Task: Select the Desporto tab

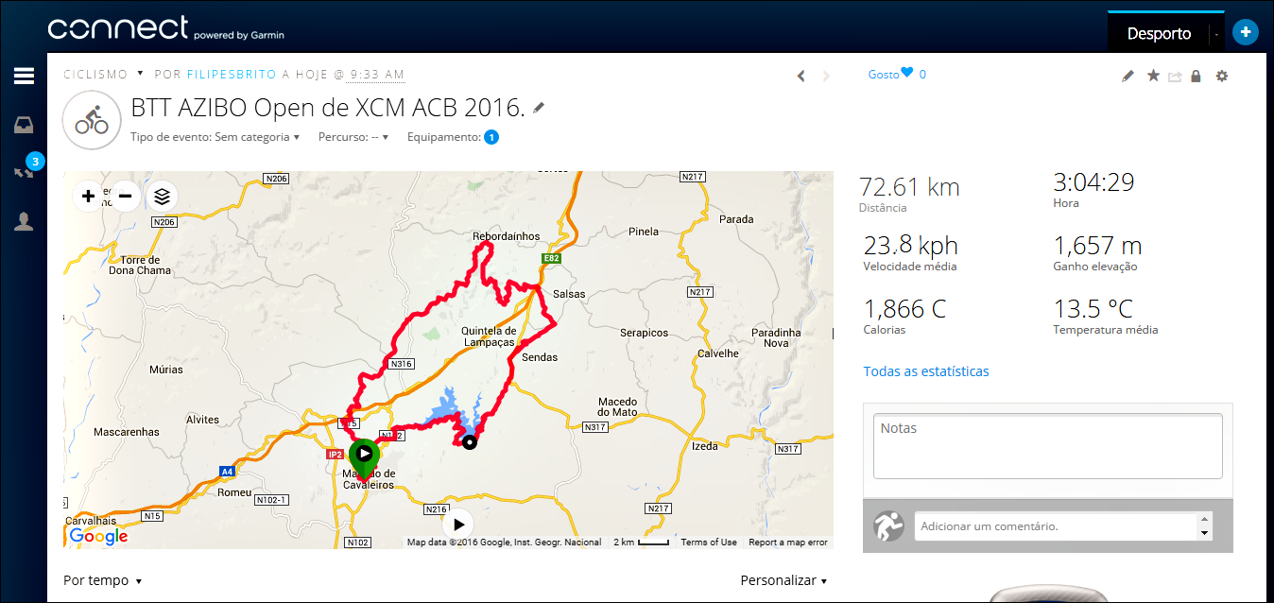Action: click(1159, 34)
